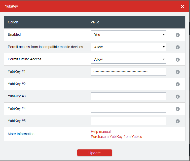Click the More Information label

click(21, 134)
